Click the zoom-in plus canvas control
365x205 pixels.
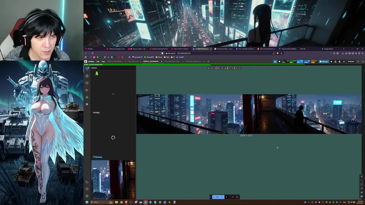click(x=362, y=177)
